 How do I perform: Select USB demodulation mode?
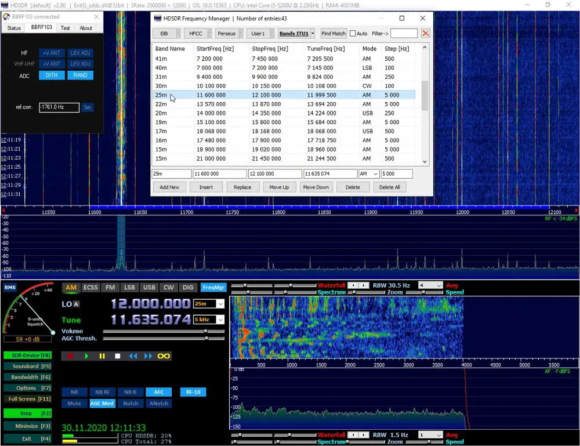coord(149,288)
